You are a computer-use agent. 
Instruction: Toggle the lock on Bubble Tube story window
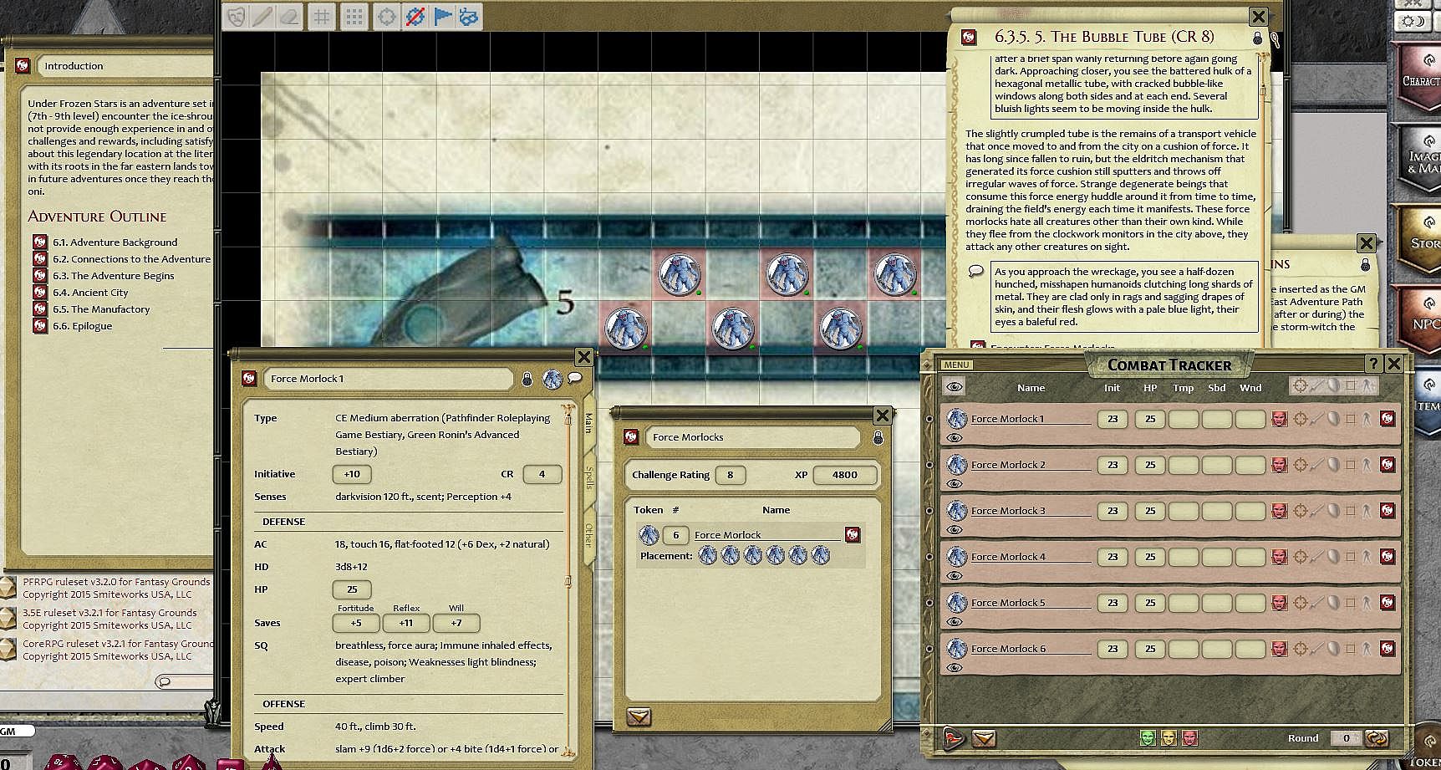point(1257,38)
